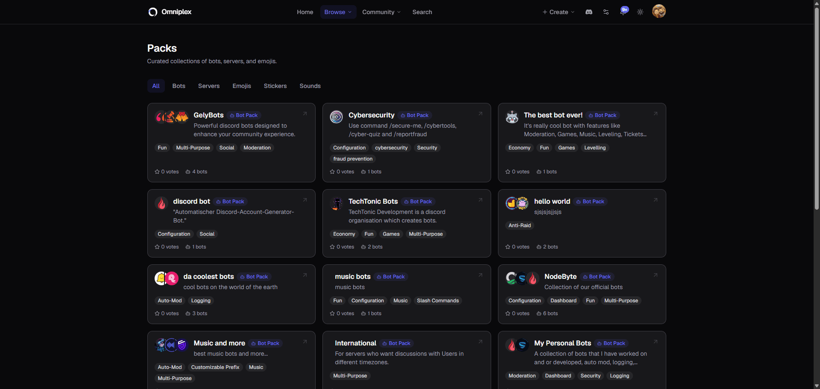Expand the Create dropdown menu
The image size is (820, 389).
coord(559,12)
